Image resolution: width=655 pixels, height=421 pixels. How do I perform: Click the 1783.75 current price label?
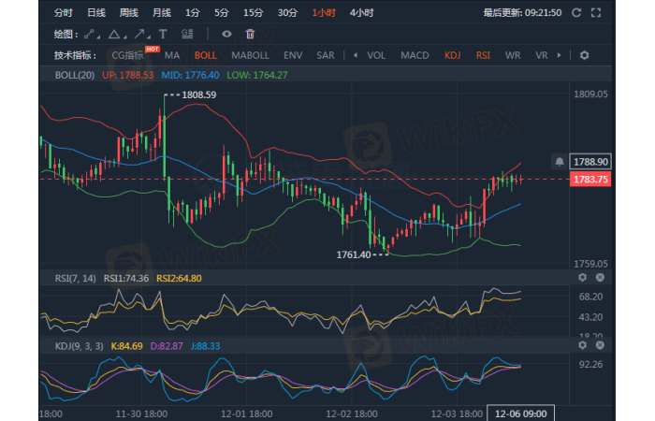click(x=590, y=180)
